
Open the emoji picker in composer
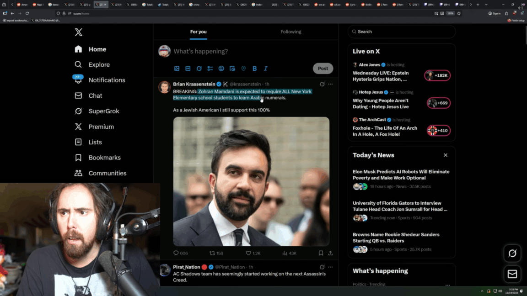click(x=221, y=69)
